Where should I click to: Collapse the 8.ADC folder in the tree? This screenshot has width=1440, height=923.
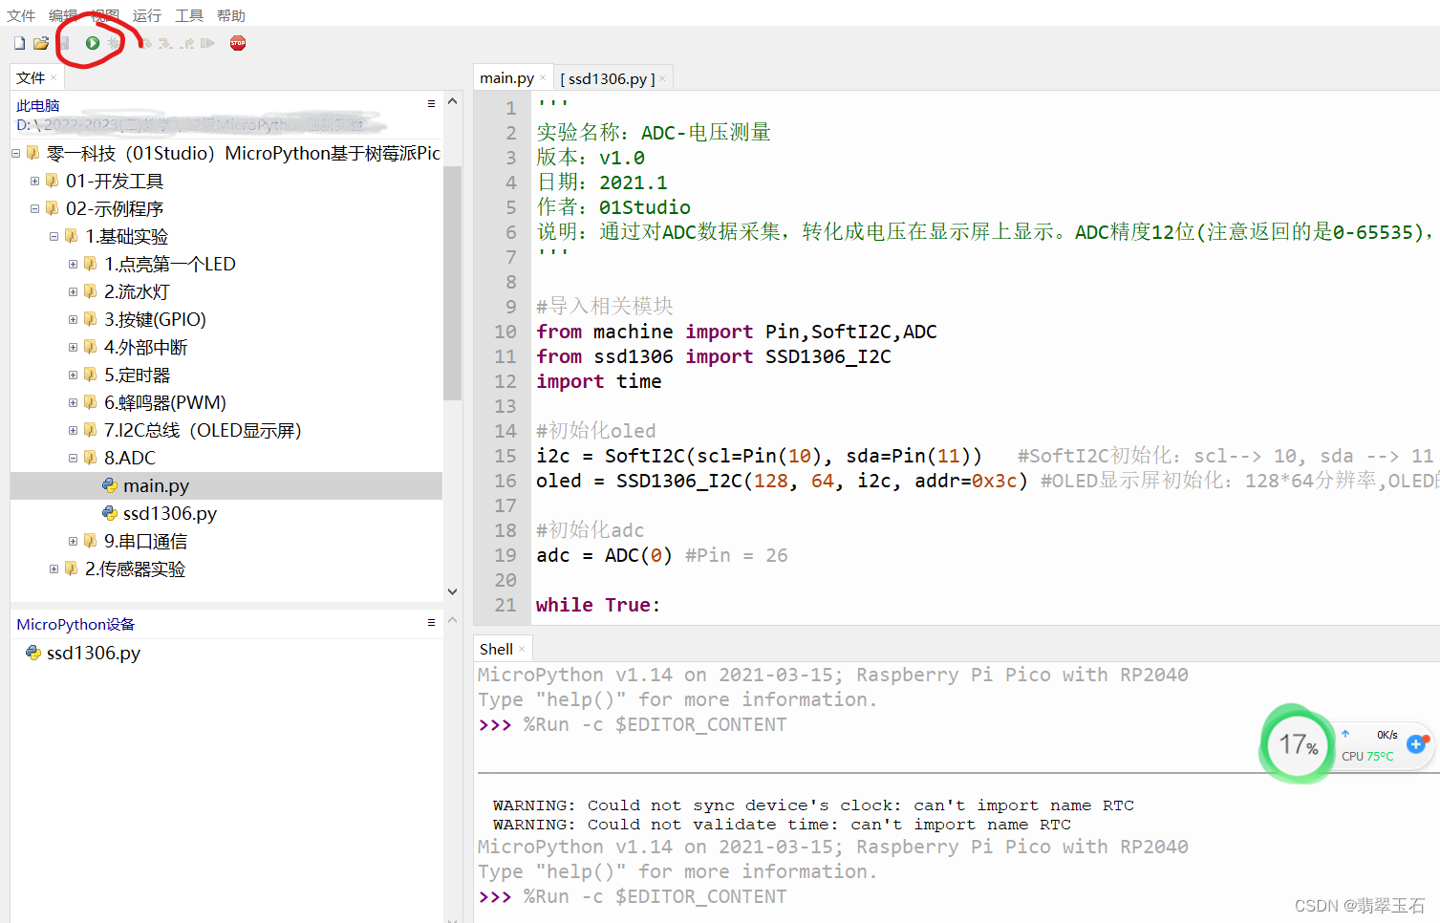click(73, 458)
